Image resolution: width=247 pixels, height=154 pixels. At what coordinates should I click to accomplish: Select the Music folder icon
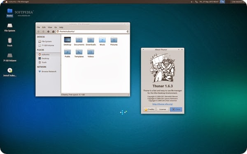point(102,41)
